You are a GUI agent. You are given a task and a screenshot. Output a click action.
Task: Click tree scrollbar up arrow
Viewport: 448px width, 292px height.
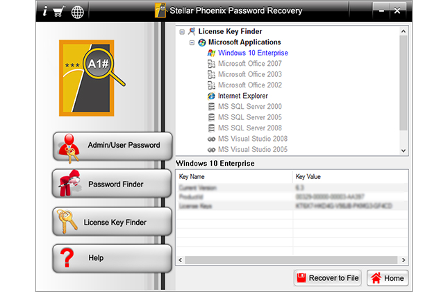point(404,31)
